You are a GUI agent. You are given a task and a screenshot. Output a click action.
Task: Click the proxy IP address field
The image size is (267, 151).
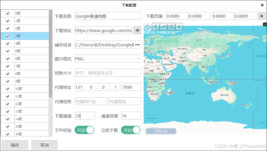97,87
